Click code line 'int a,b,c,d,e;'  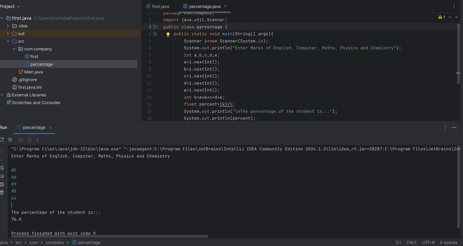pos(201,55)
